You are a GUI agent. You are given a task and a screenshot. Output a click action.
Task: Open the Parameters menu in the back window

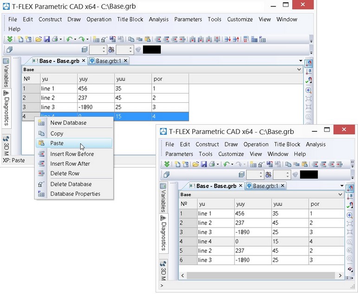[188, 20]
